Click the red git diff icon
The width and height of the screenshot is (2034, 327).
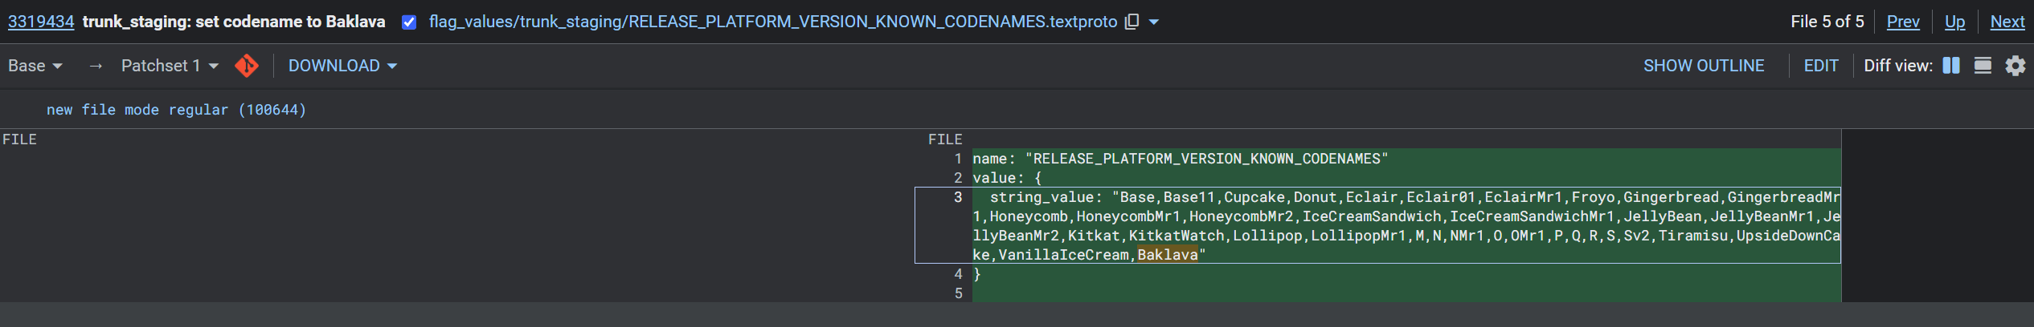pos(247,66)
